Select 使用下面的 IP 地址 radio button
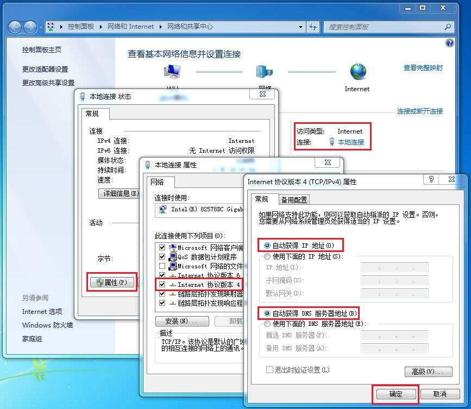This screenshot has height=409, width=471. 267,256
